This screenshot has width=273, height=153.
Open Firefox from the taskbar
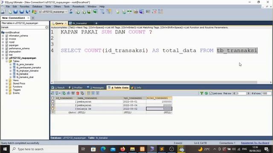(x=123, y=149)
